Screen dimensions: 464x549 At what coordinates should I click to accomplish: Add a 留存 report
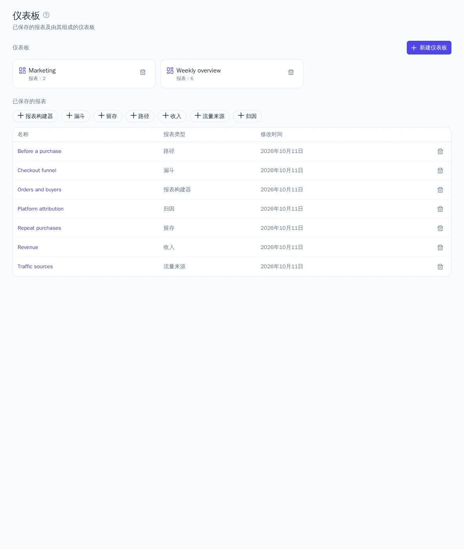[108, 116]
